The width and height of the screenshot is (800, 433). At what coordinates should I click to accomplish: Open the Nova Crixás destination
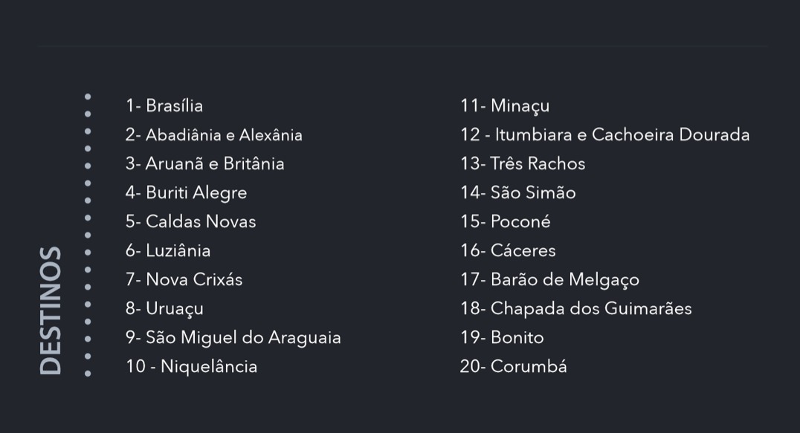click(x=184, y=279)
